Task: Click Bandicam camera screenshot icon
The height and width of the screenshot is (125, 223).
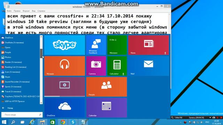Action: (214, 118)
